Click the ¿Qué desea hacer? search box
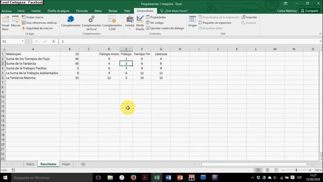 [x=174, y=11]
